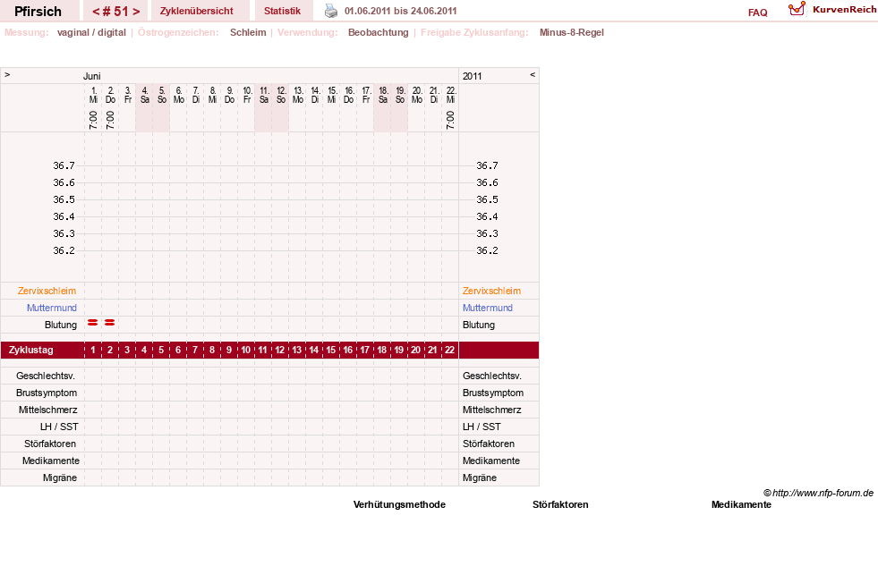Click the Pfirsich user name
Viewport: 878px width, 575px height.
tap(38, 12)
